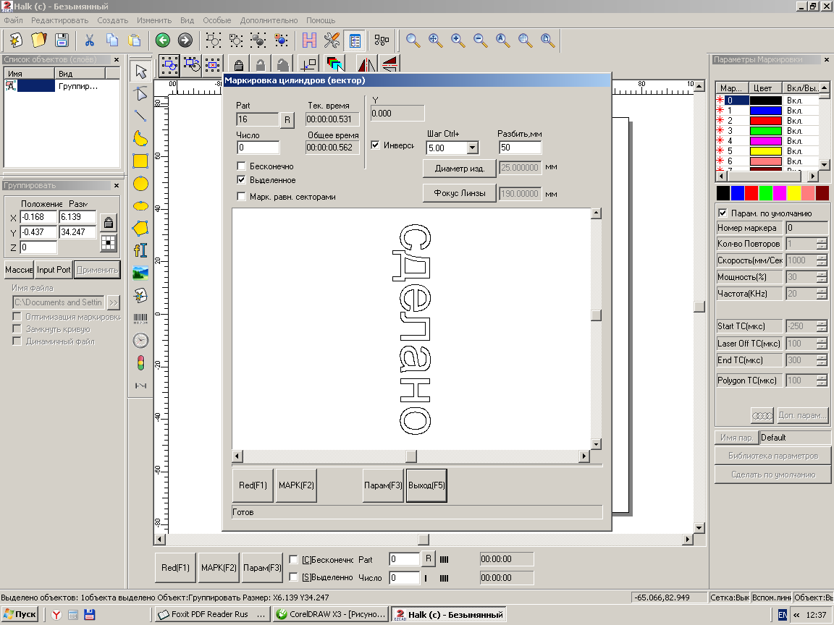The width and height of the screenshot is (834, 625).
Task: Click the barcode tool icon
Action: click(x=140, y=318)
